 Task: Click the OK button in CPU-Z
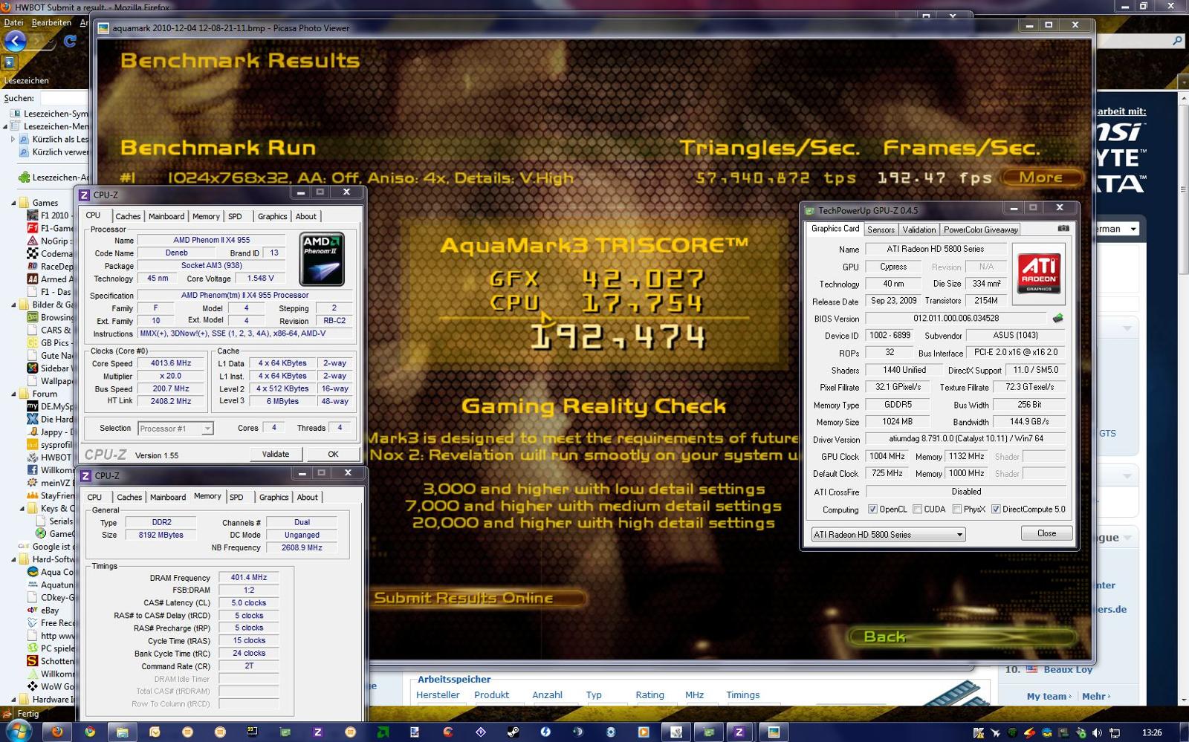(x=333, y=454)
